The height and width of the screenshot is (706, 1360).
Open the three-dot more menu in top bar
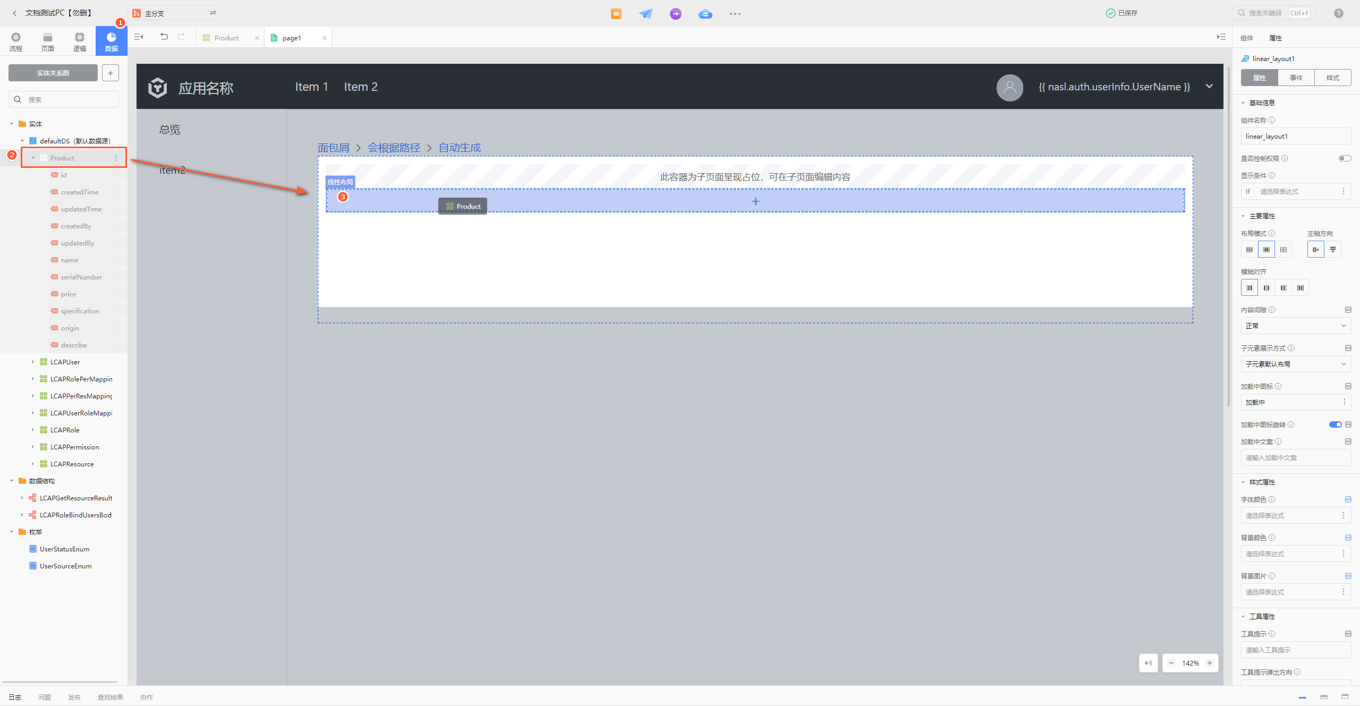[735, 13]
